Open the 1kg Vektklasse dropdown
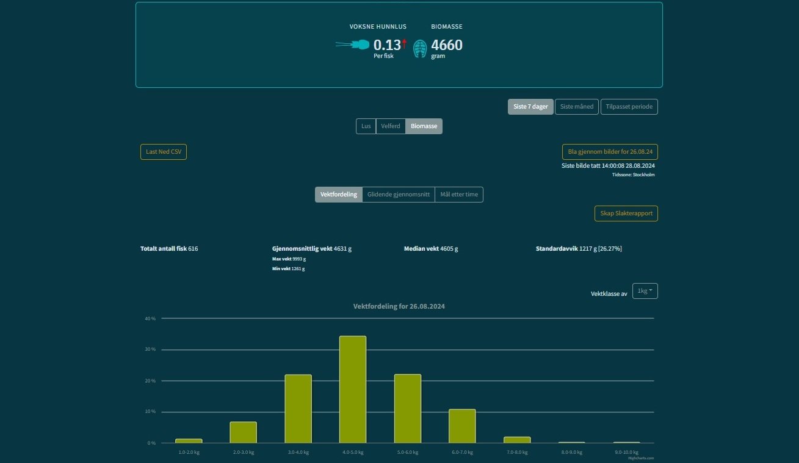The height and width of the screenshot is (463, 799). [645, 291]
